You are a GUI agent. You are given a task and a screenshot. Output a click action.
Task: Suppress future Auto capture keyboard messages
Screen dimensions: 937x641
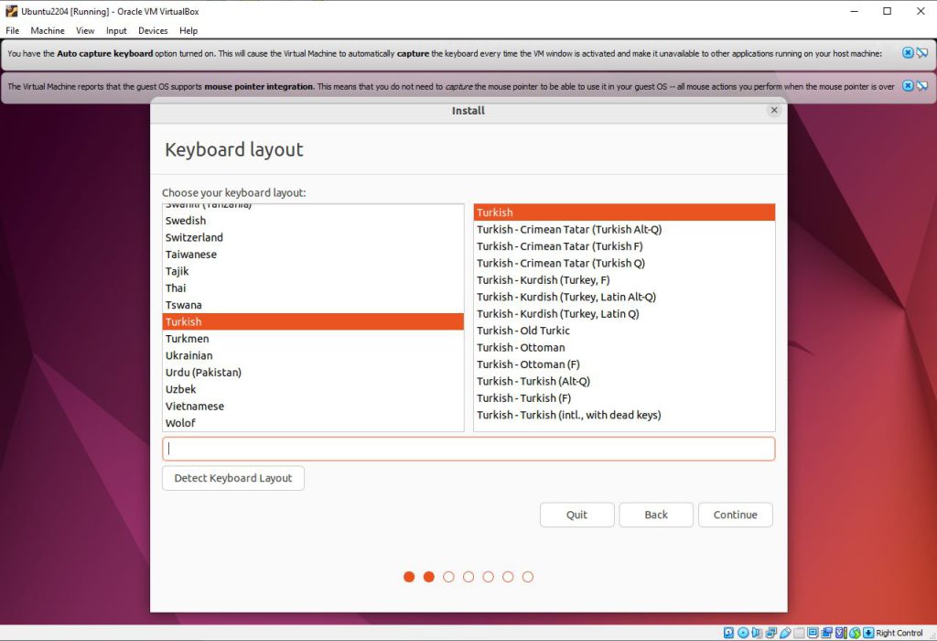pos(922,52)
